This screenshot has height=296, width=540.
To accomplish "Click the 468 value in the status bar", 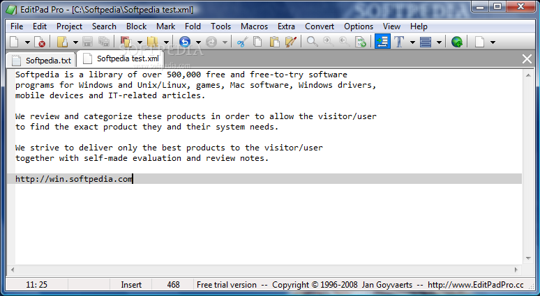I will click(x=173, y=285).
